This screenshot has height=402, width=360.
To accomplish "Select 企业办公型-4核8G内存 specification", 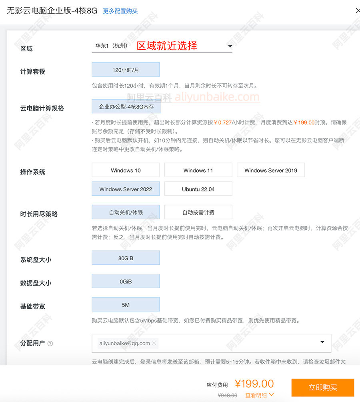I will (126, 106).
